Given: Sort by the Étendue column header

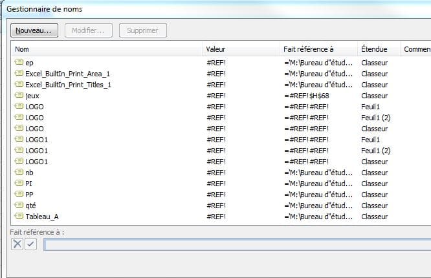Looking at the screenshot, I should coord(379,49).
